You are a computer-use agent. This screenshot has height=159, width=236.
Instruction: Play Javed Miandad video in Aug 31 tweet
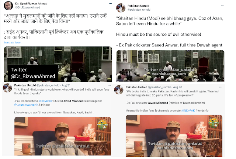(x=63, y=136)
